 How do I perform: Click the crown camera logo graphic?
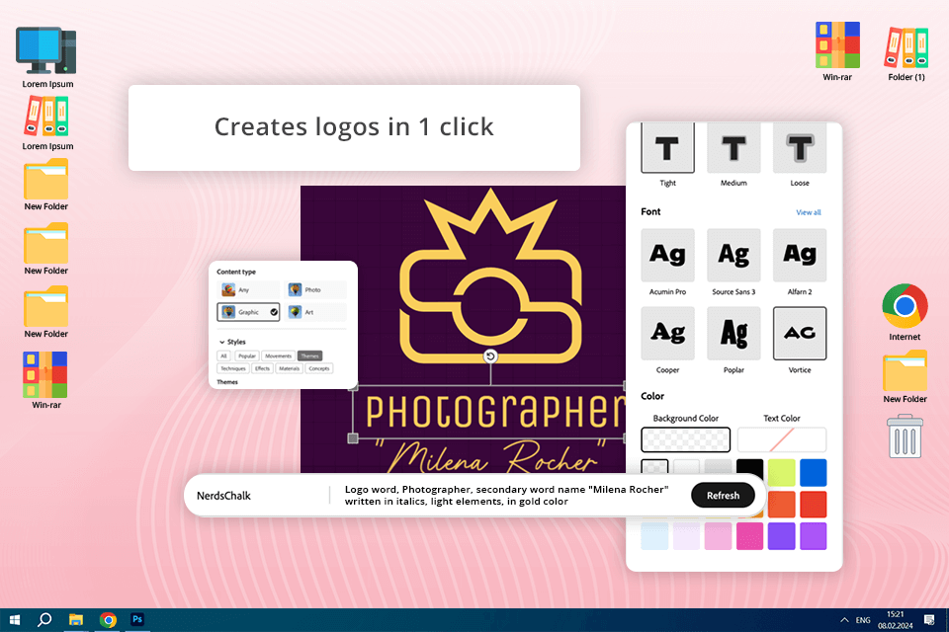pos(491,276)
